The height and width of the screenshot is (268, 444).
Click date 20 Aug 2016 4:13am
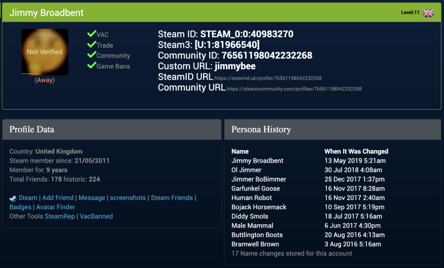point(355,235)
